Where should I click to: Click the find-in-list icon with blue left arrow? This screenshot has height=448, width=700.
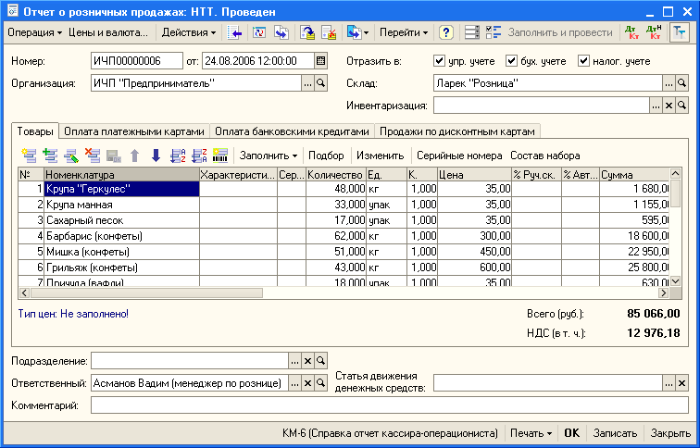click(x=235, y=32)
